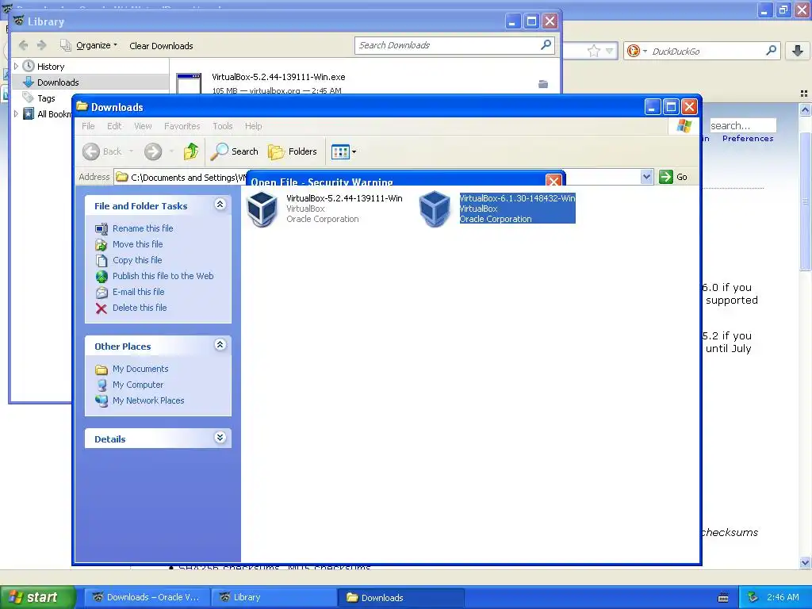Viewport: 812px width, 609px height.
Task: Expand the address bar dropdown
Action: pos(646,177)
